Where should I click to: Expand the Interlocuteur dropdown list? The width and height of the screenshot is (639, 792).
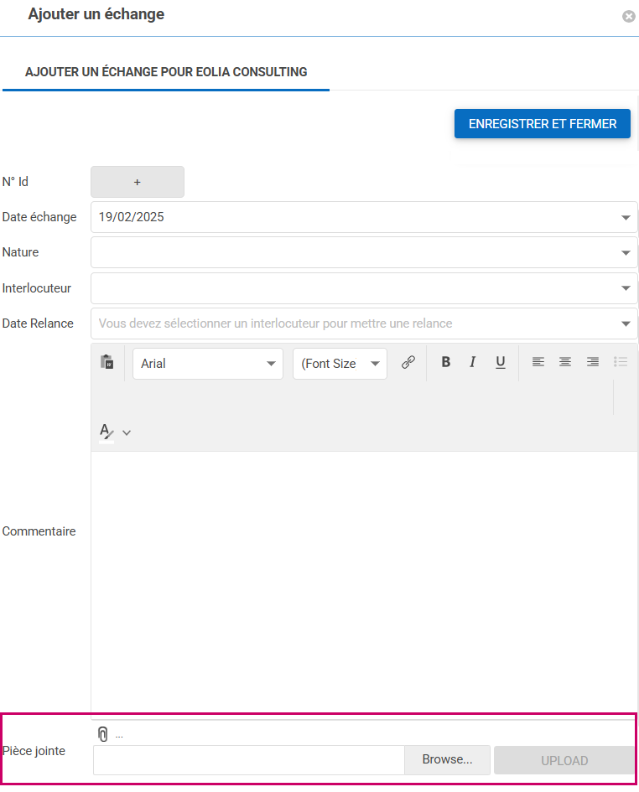pyautogui.click(x=626, y=288)
